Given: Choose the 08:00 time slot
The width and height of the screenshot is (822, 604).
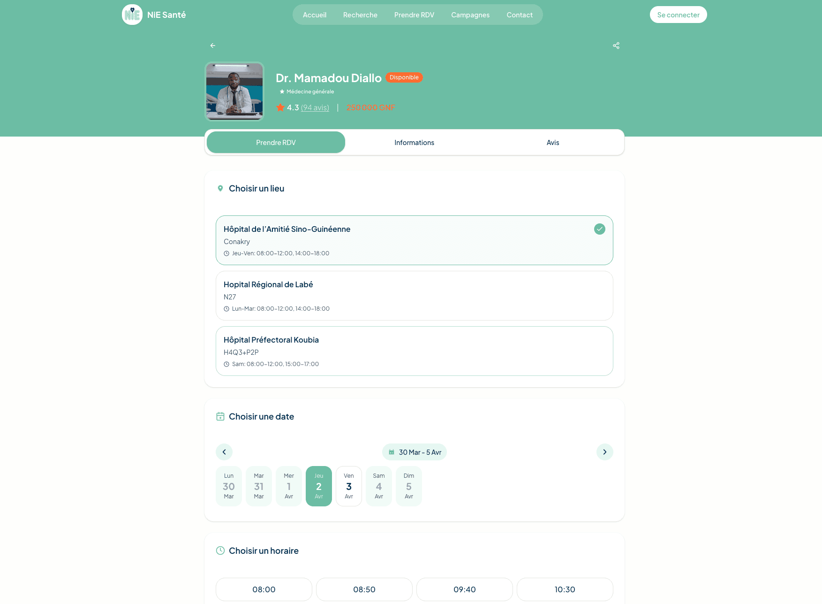Looking at the screenshot, I should [264, 589].
